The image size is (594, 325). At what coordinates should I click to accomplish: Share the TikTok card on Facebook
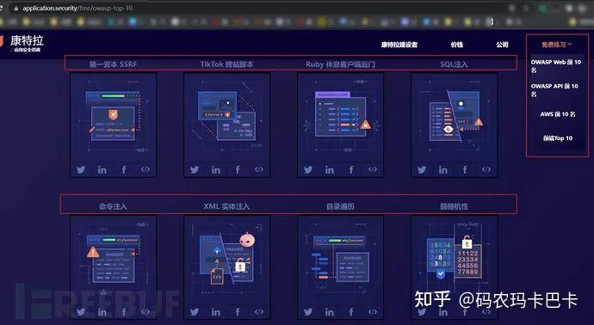coord(238,170)
